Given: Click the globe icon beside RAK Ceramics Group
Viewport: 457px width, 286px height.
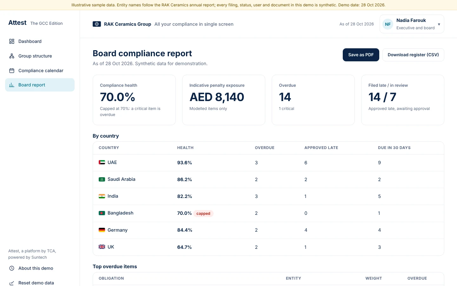Looking at the screenshot, I should (x=97, y=24).
